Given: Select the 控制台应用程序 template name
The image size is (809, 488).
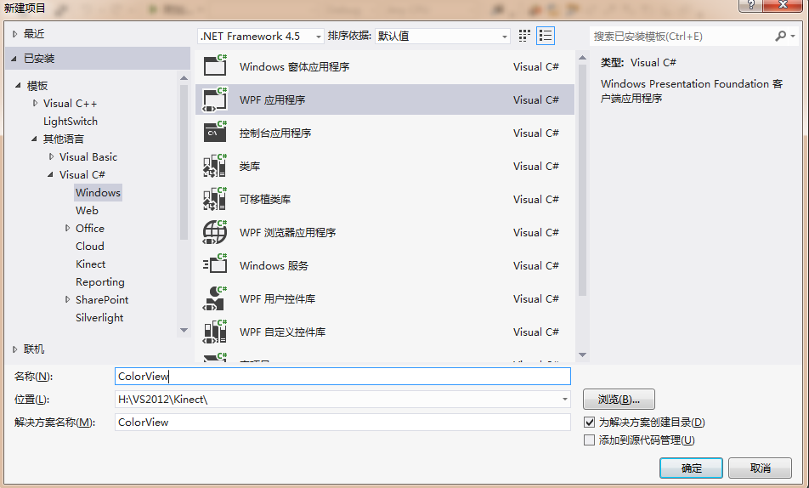Looking at the screenshot, I should pos(275,133).
